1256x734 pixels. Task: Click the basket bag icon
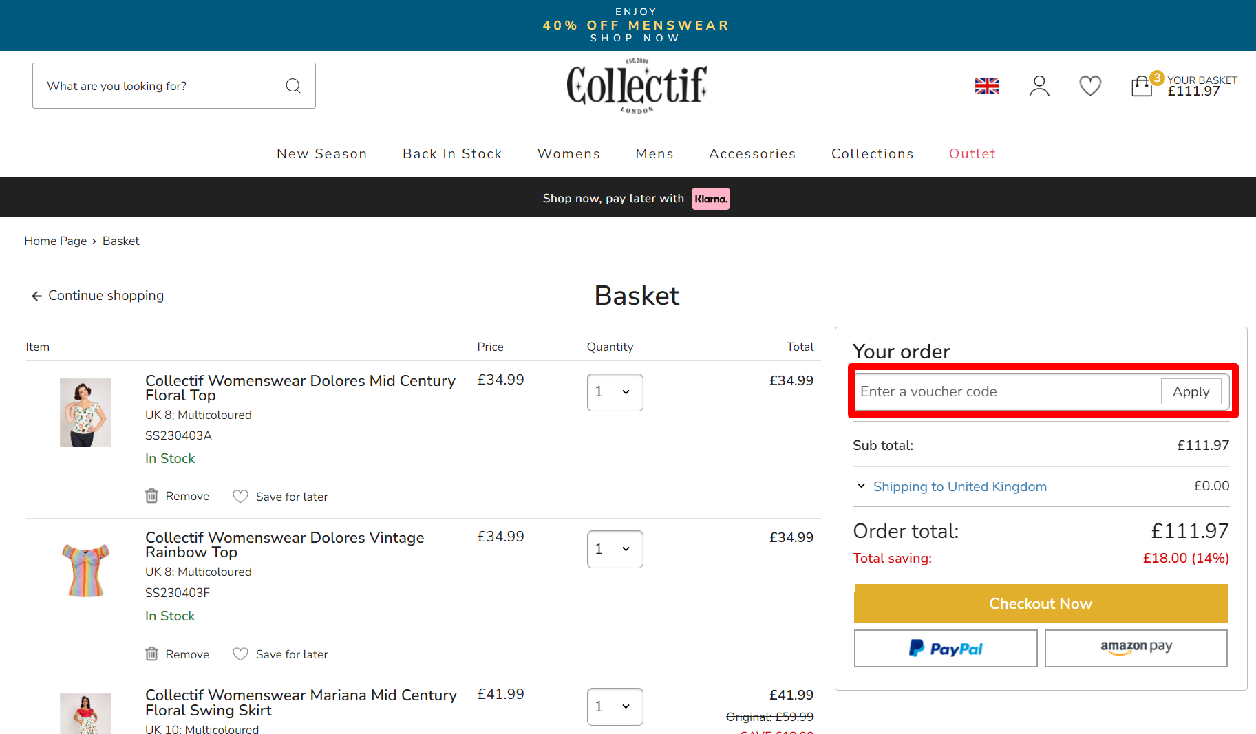click(x=1142, y=85)
